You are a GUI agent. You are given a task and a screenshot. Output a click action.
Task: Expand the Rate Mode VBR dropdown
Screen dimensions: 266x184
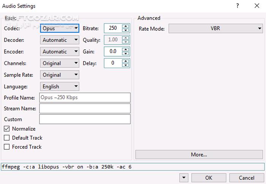coord(215,29)
